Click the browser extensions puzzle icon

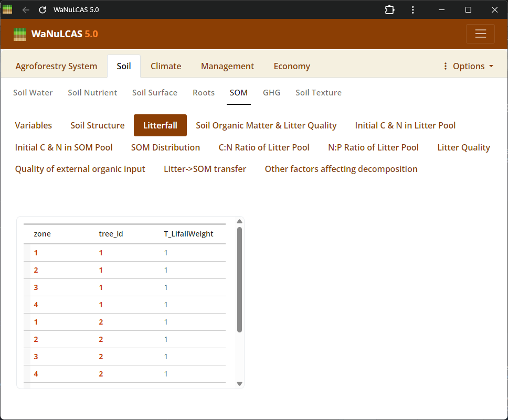pos(389,10)
